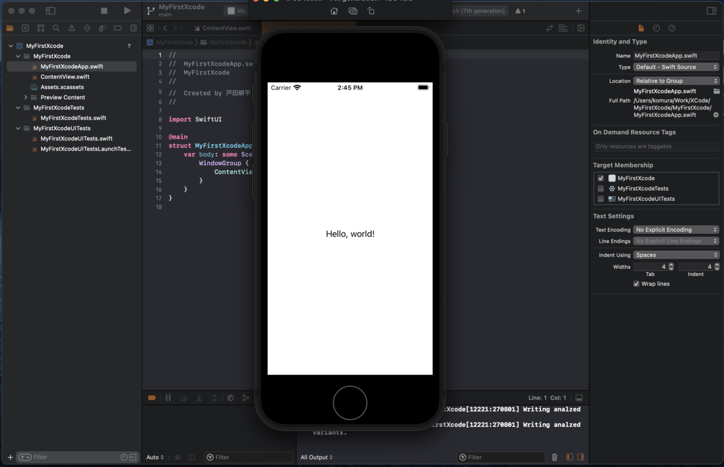The width and height of the screenshot is (724, 467).
Task: Open the Issue navigator warning icon
Action: (72, 28)
